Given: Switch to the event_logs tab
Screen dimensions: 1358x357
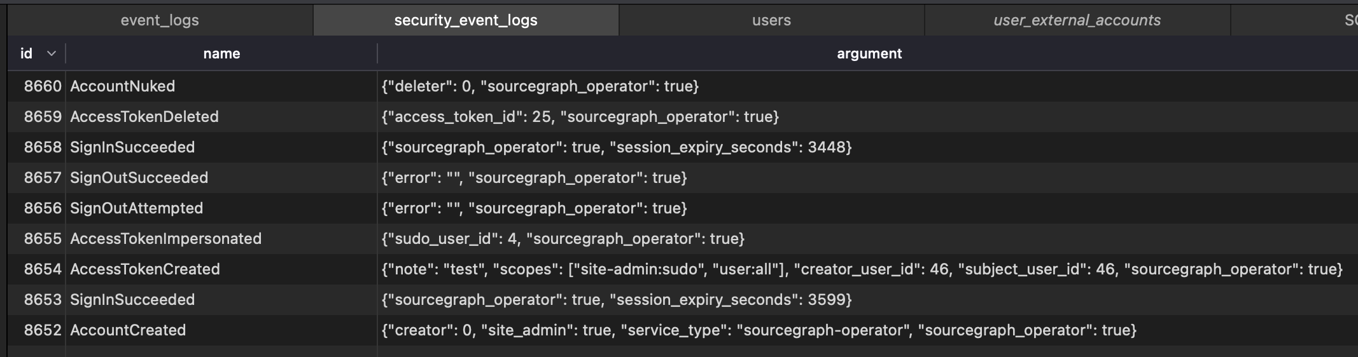Looking at the screenshot, I should (160, 20).
